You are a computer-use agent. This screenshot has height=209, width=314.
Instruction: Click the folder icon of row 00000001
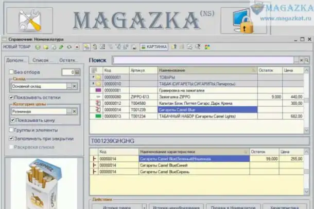[x=98, y=77]
